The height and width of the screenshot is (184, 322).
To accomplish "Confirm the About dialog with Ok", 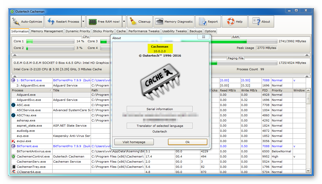I will (x=188, y=142).
